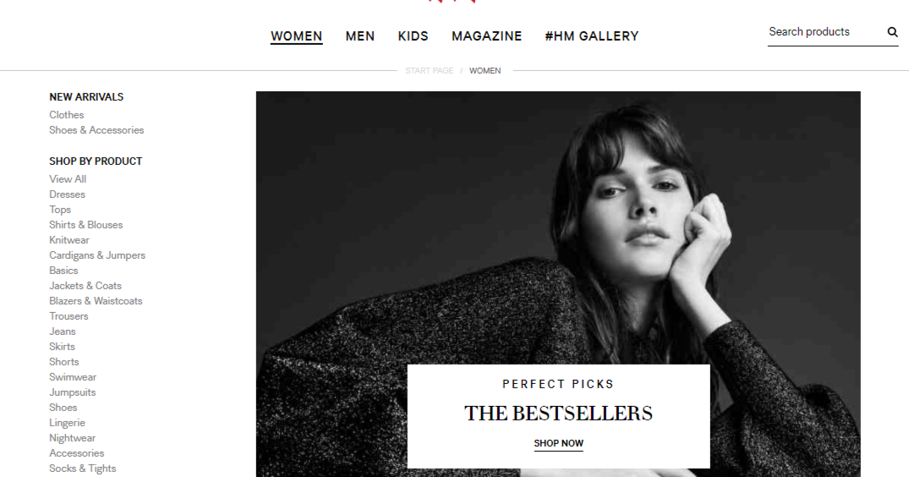Open the MEN menu tab
This screenshot has width=909, height=477.
click(x=360, y=36)
